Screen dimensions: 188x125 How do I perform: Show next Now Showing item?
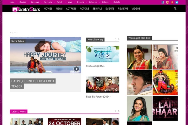click(118, 39)
